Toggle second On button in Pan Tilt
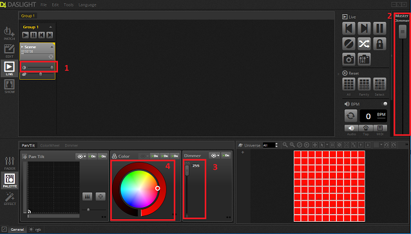Screen dimensions: 411x234 coord(102,156)
